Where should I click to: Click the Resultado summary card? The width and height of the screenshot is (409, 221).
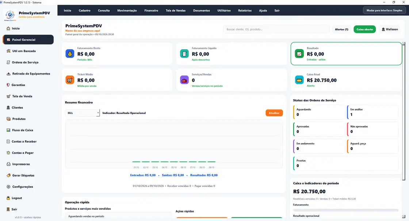click(346, 54)
